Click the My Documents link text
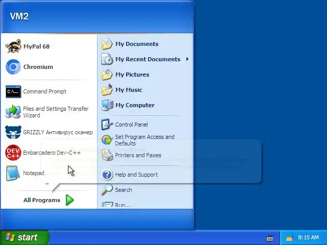Screen dimensions: 327x245 click(137, 44)
